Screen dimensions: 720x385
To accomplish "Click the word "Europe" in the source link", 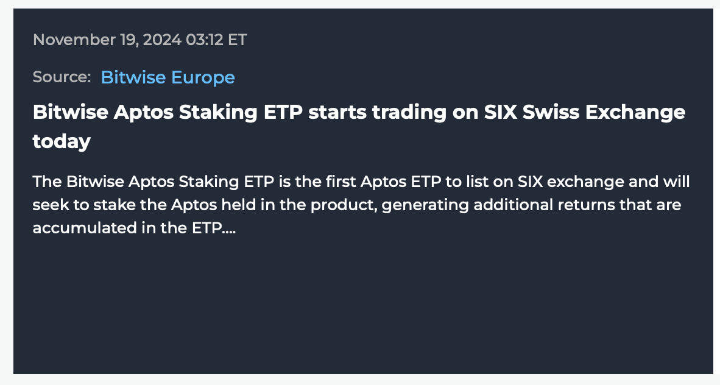I will click(203, 77).
